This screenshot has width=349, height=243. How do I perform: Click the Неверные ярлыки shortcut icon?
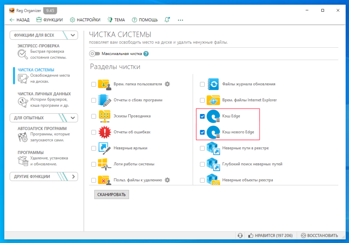click(x=104, y=148)
